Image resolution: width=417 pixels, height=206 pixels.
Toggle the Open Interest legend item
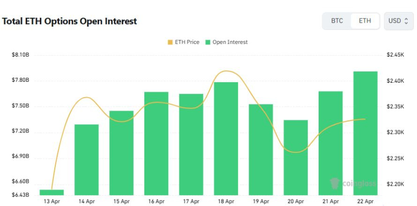[x=226, y=42]
